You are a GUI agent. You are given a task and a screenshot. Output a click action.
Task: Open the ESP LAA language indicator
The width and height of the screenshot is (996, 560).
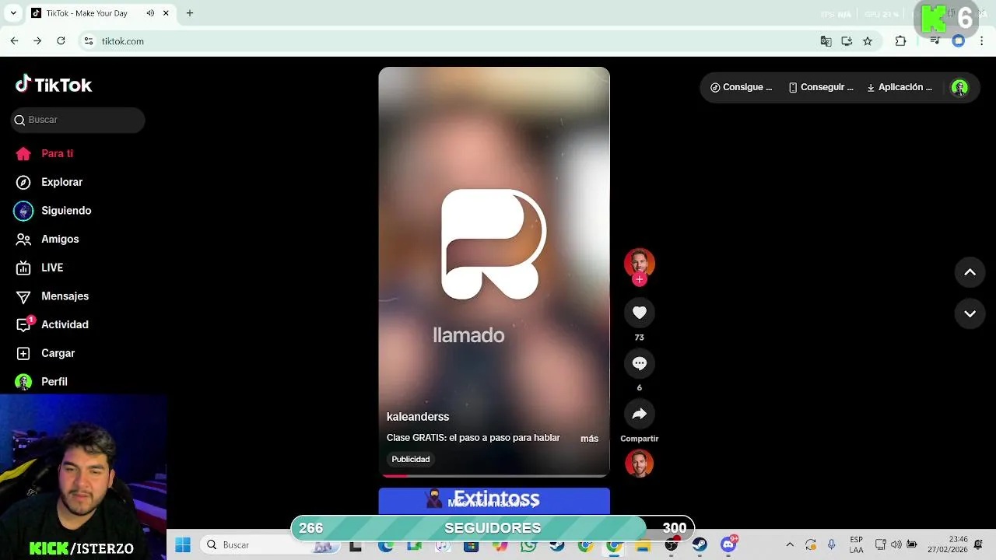pos(856,545)
